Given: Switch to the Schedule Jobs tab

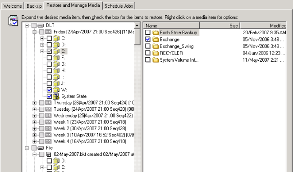Looking at the screenshot, I should (x=119, y=6).
